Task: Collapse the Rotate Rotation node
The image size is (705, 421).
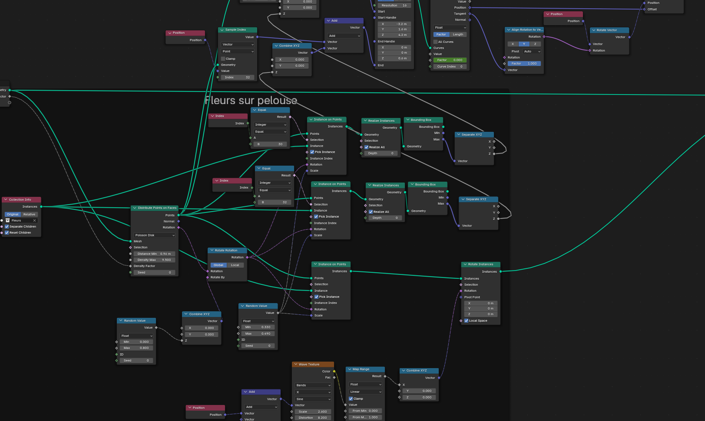Action: pyautogui.click(x=212, y=250)
